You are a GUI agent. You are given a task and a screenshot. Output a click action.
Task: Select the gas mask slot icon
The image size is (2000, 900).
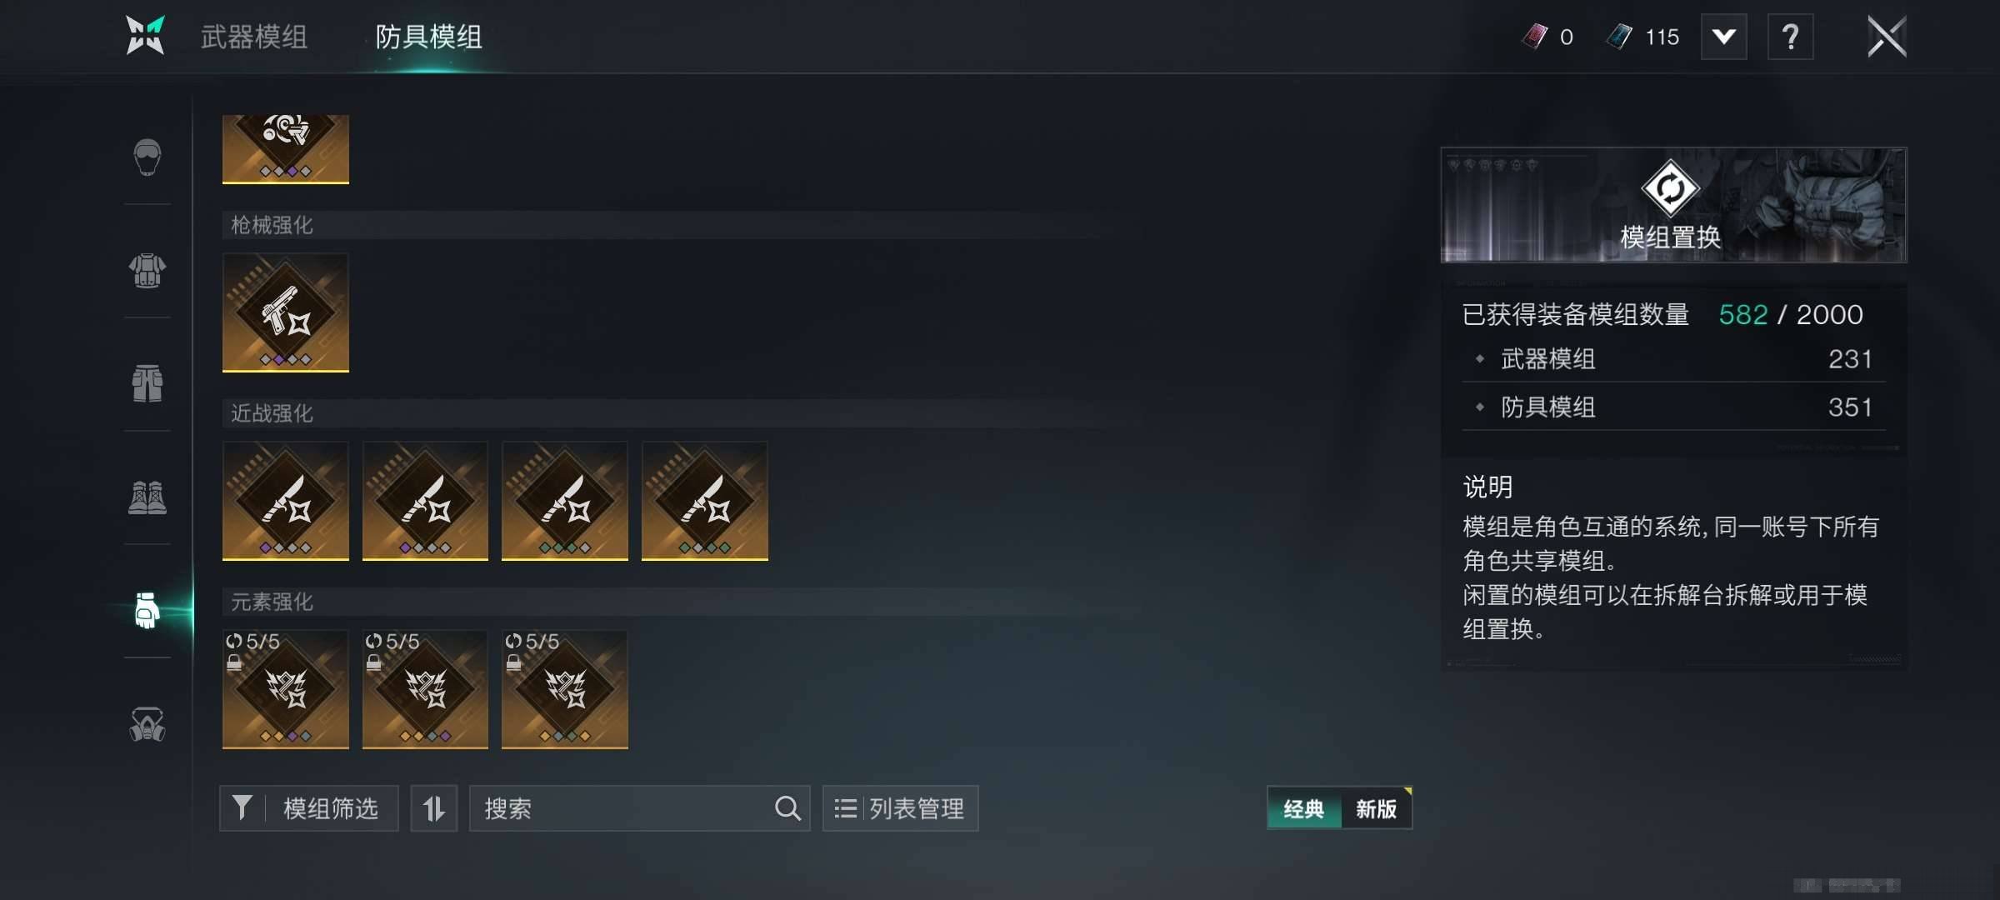147,724
